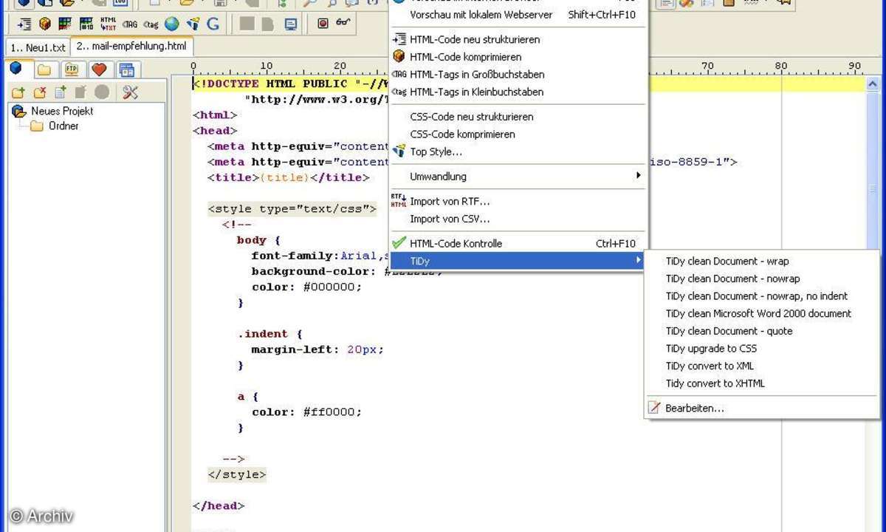Select Tidy convert to XHTML
Viewport: 886px width, 532px height.
(761, 383)
